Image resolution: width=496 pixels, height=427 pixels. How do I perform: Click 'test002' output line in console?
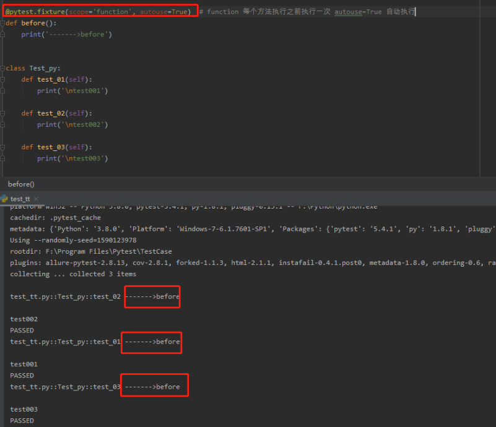tap(24, 319)
